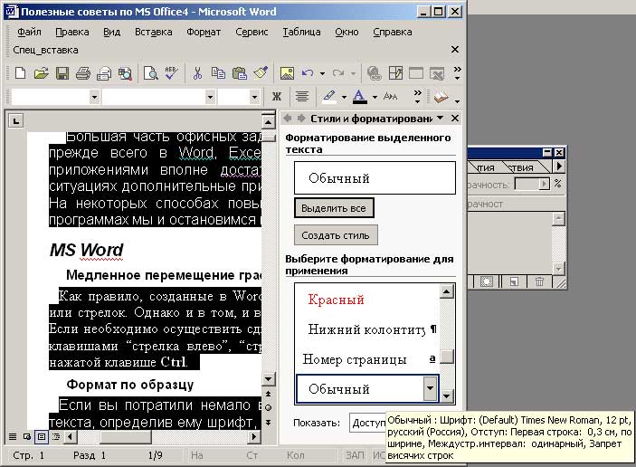Click the Выделить все button
The image size is (636, 467).
coord(334,208)
